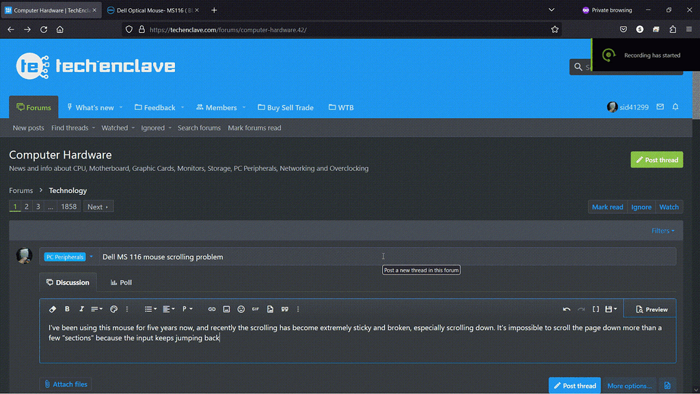Open the conversations envelope icon
Screen dimensions: 700x394
(660, 107)
